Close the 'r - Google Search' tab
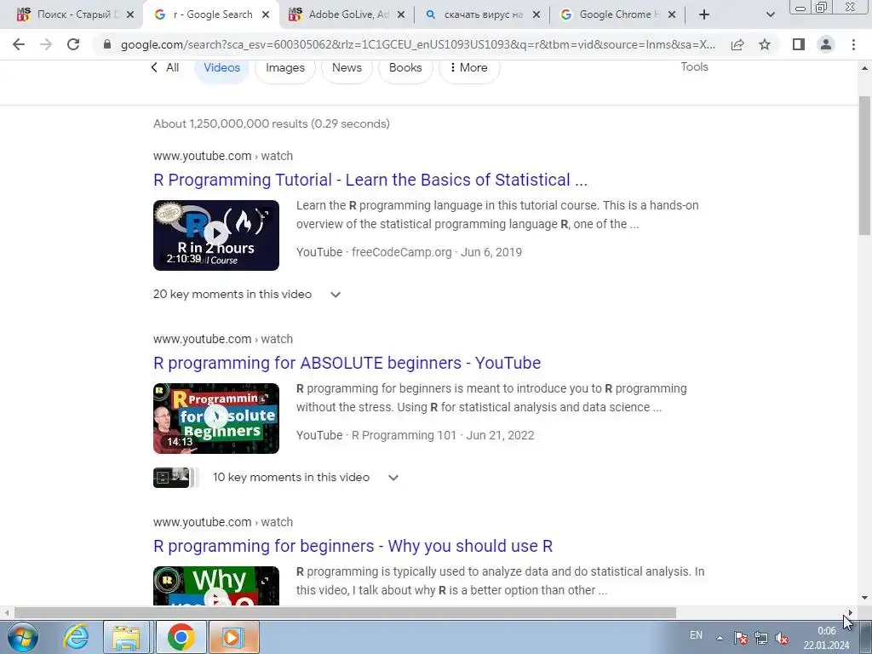The height and width of the screenshot is (654, 872). click(x=266, y=14)
